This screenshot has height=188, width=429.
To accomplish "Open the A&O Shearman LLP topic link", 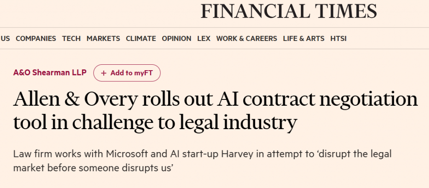I will (x=50, y=73).
